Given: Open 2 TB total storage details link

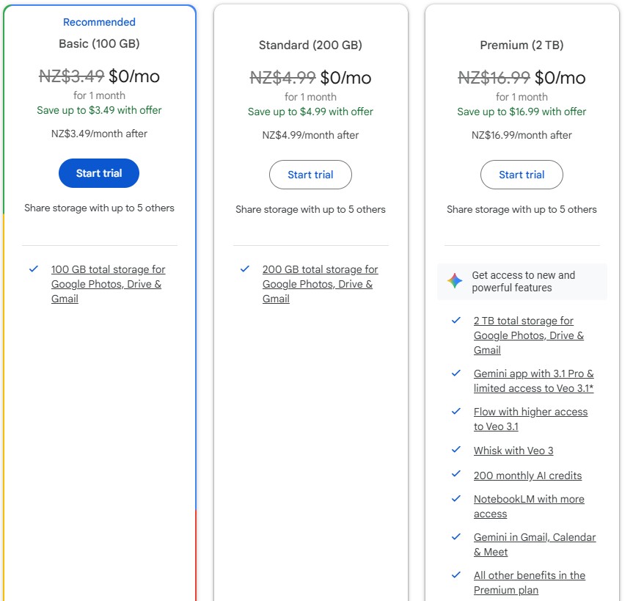Looking at the screenshot, I should [528, 335].
